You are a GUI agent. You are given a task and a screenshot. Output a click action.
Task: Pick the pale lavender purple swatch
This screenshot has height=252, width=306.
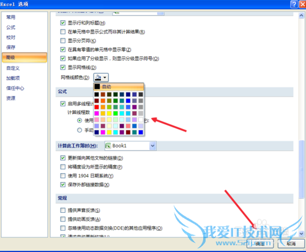(141, 126)
